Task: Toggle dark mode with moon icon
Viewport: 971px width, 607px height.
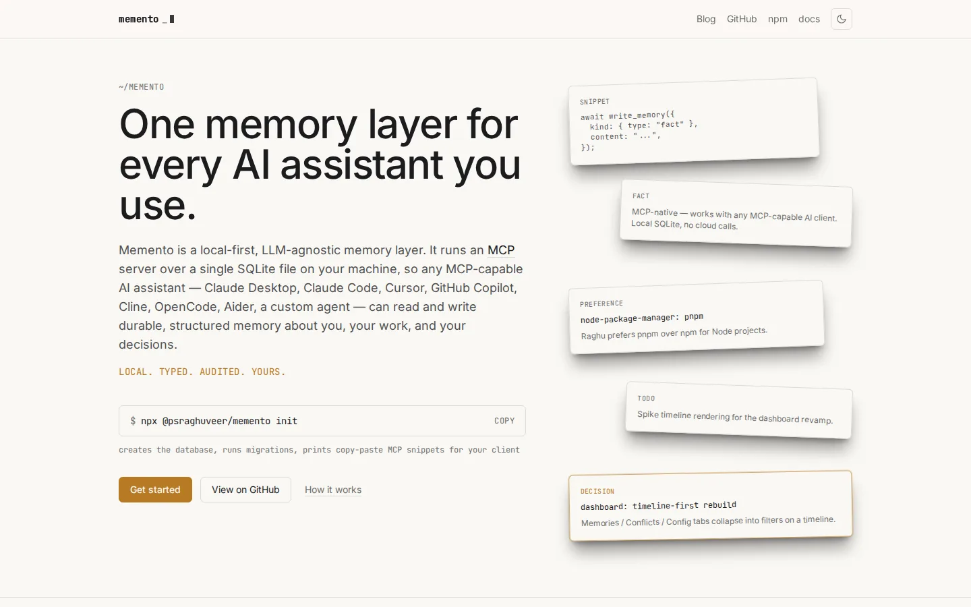Action: (842, 19)
